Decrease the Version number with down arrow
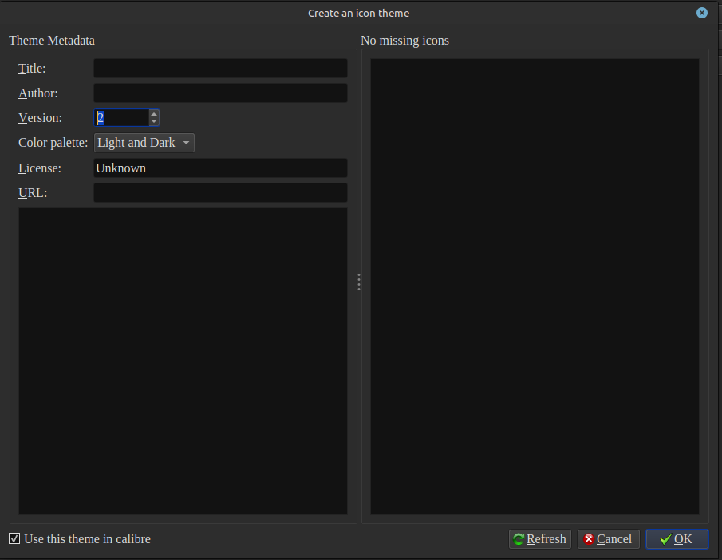 [154, 121]
